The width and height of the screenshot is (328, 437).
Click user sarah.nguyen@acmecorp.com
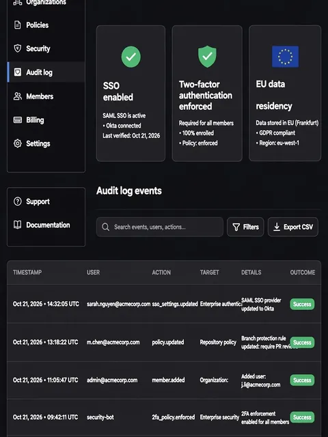coord(118,304)
